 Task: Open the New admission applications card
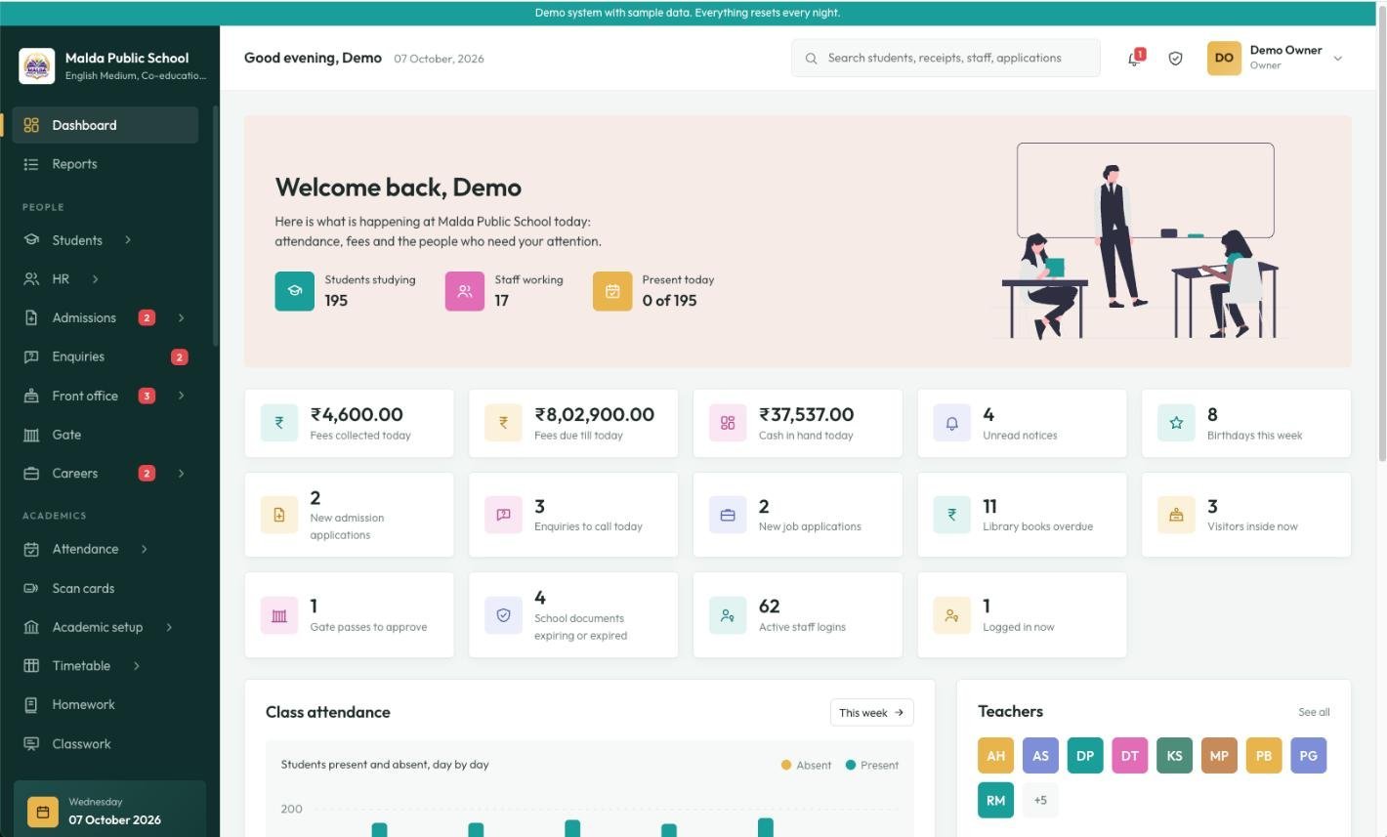(x=349, y=515)
